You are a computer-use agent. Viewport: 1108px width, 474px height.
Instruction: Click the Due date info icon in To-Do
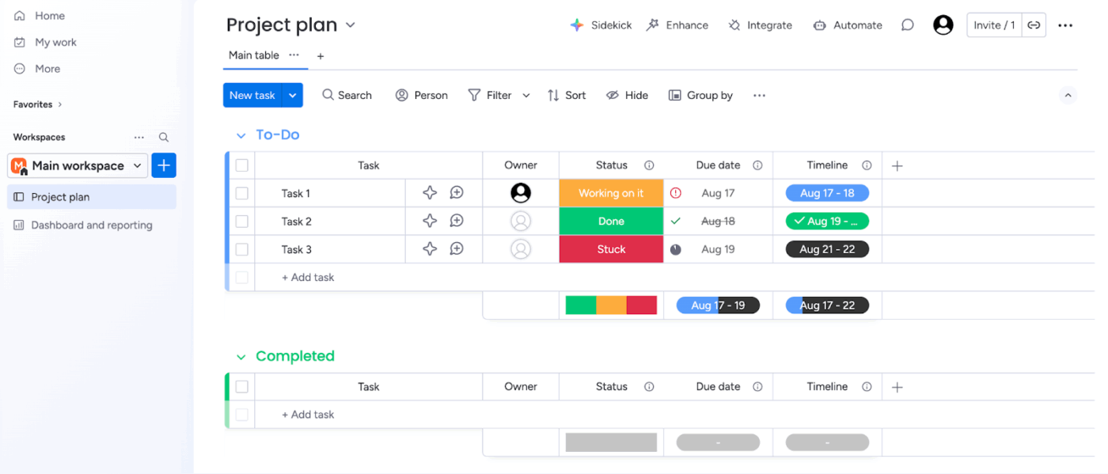click(757, 165)
